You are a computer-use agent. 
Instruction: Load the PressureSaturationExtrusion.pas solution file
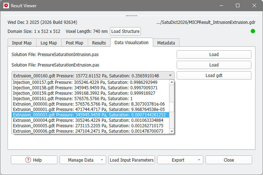pos(214,65)
